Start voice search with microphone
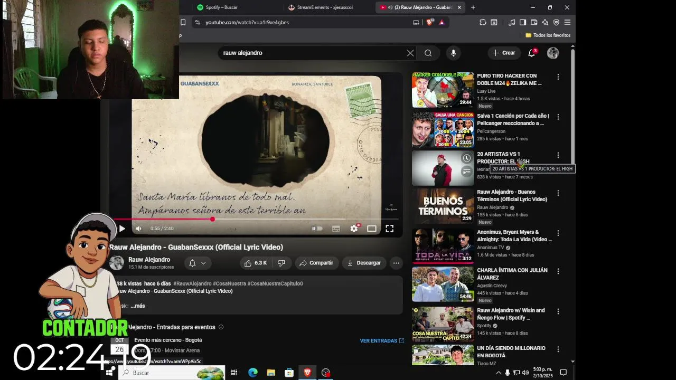676x380 pixels. [x=453, y=53]
